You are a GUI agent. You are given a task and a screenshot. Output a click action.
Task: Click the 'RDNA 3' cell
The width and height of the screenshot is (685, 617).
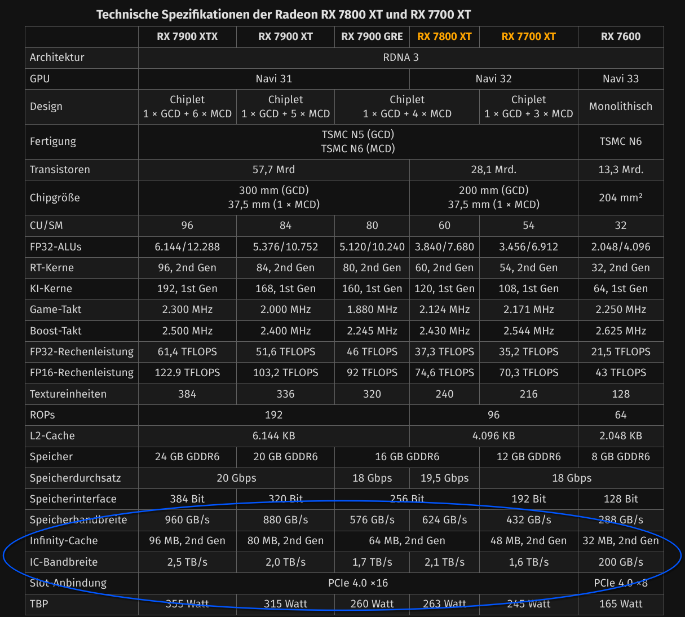(401, 58)
